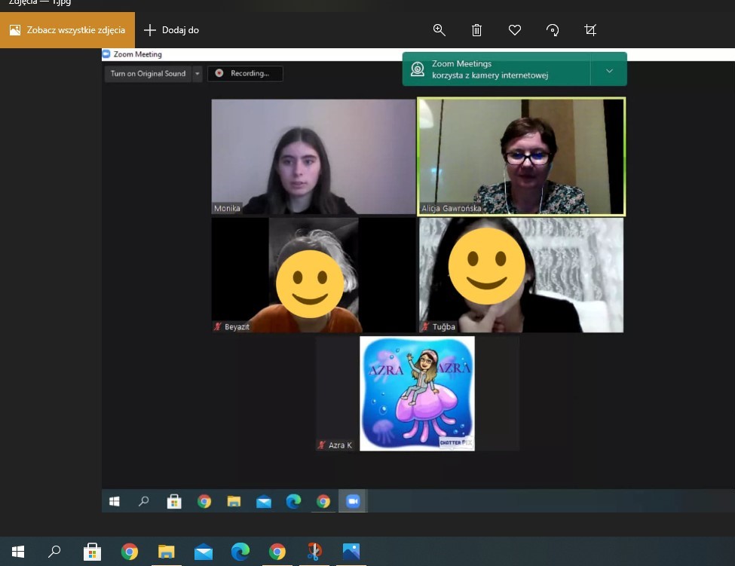Delete the photo with the trash icon
Viewport: 735px width, 566px height.
476,30
